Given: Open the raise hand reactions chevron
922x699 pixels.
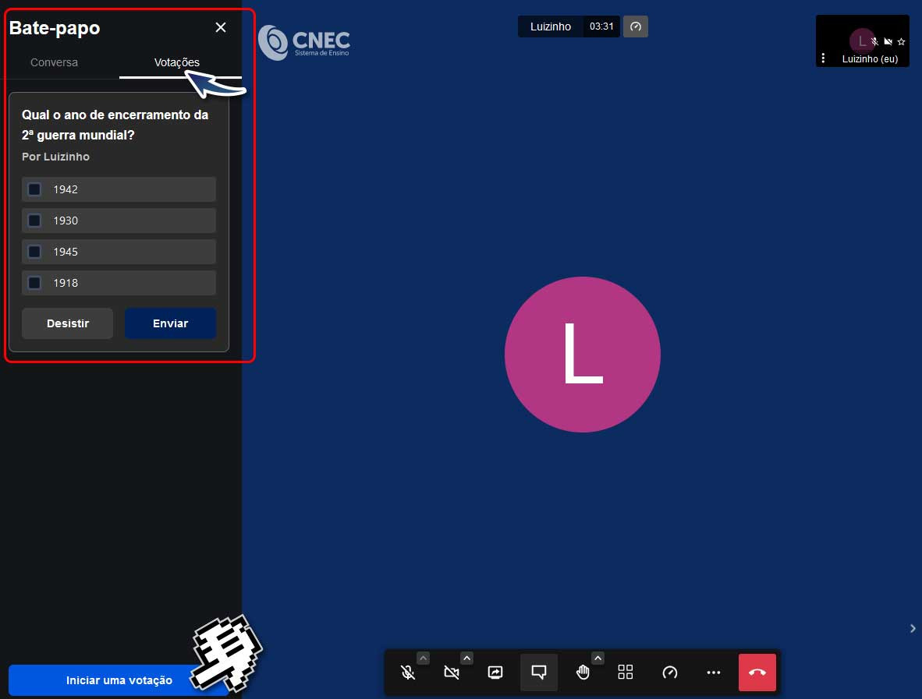Looking at the screenshot, I should (598, 658).
